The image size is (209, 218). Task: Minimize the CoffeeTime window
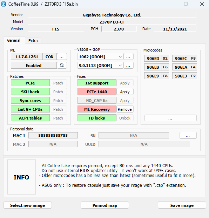tap(170, 4)
